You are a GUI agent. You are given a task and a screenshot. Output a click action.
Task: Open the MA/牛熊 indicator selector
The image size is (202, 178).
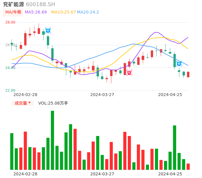pos(13,12)
